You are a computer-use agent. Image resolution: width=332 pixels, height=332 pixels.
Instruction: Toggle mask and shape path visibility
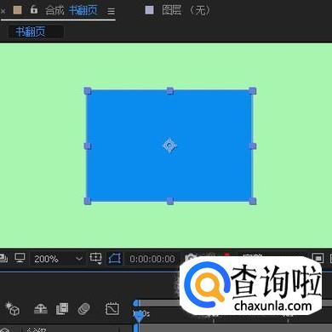(x=115, y=259)
